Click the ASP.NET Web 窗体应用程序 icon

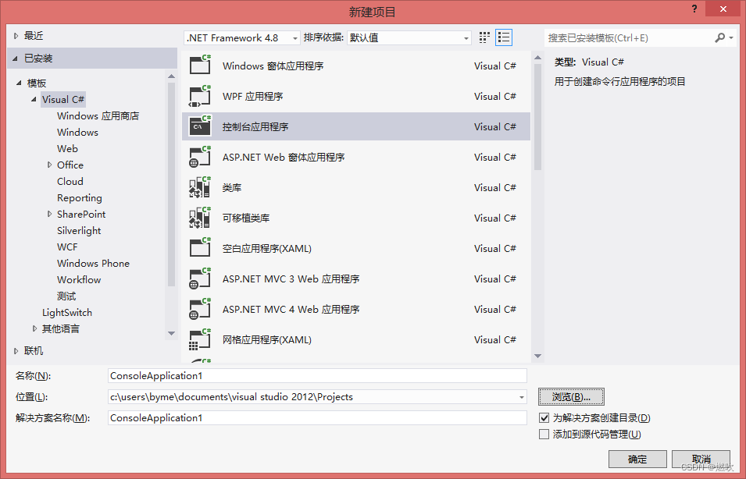(200, 157)
